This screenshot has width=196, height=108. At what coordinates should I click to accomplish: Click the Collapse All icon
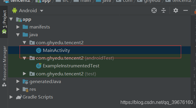click(x=164, y=10)
